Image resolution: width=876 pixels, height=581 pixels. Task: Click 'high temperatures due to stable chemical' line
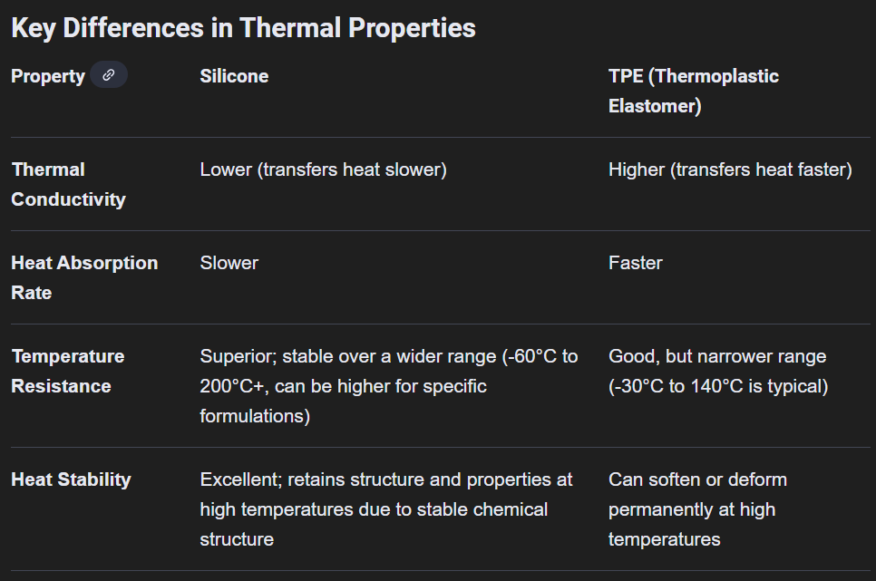pos(374,509)
